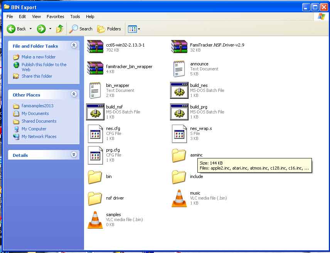
Task: Select the music VLC media file icon
Action: pos(179,198)
